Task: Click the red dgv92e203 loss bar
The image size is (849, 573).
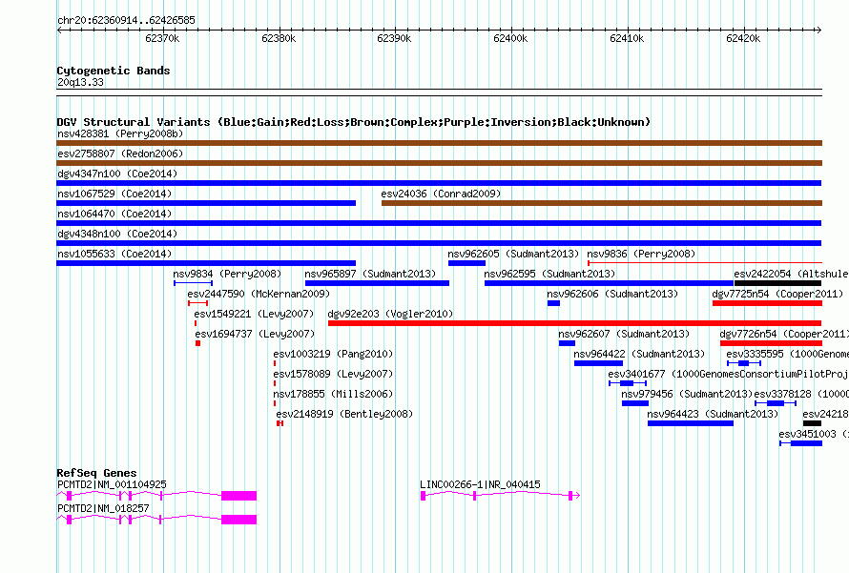Action: tap(575, 323)
